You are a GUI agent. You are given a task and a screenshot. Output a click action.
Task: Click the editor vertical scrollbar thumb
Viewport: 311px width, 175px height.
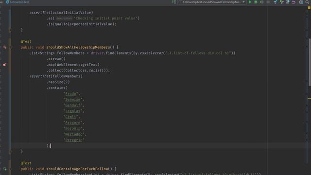(310, 62)
